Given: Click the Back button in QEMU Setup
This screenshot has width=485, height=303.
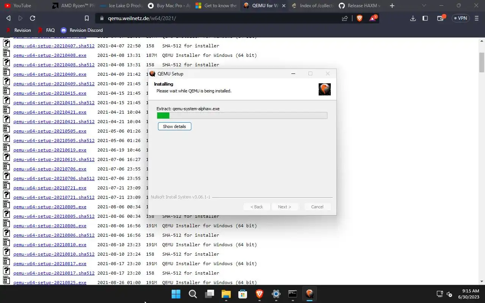Looking at the screenshot, I should (257, 207).
